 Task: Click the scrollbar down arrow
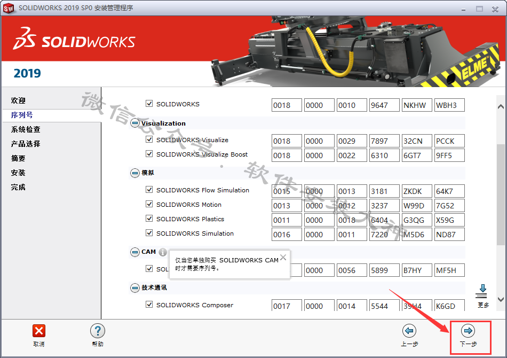(501, 299)
